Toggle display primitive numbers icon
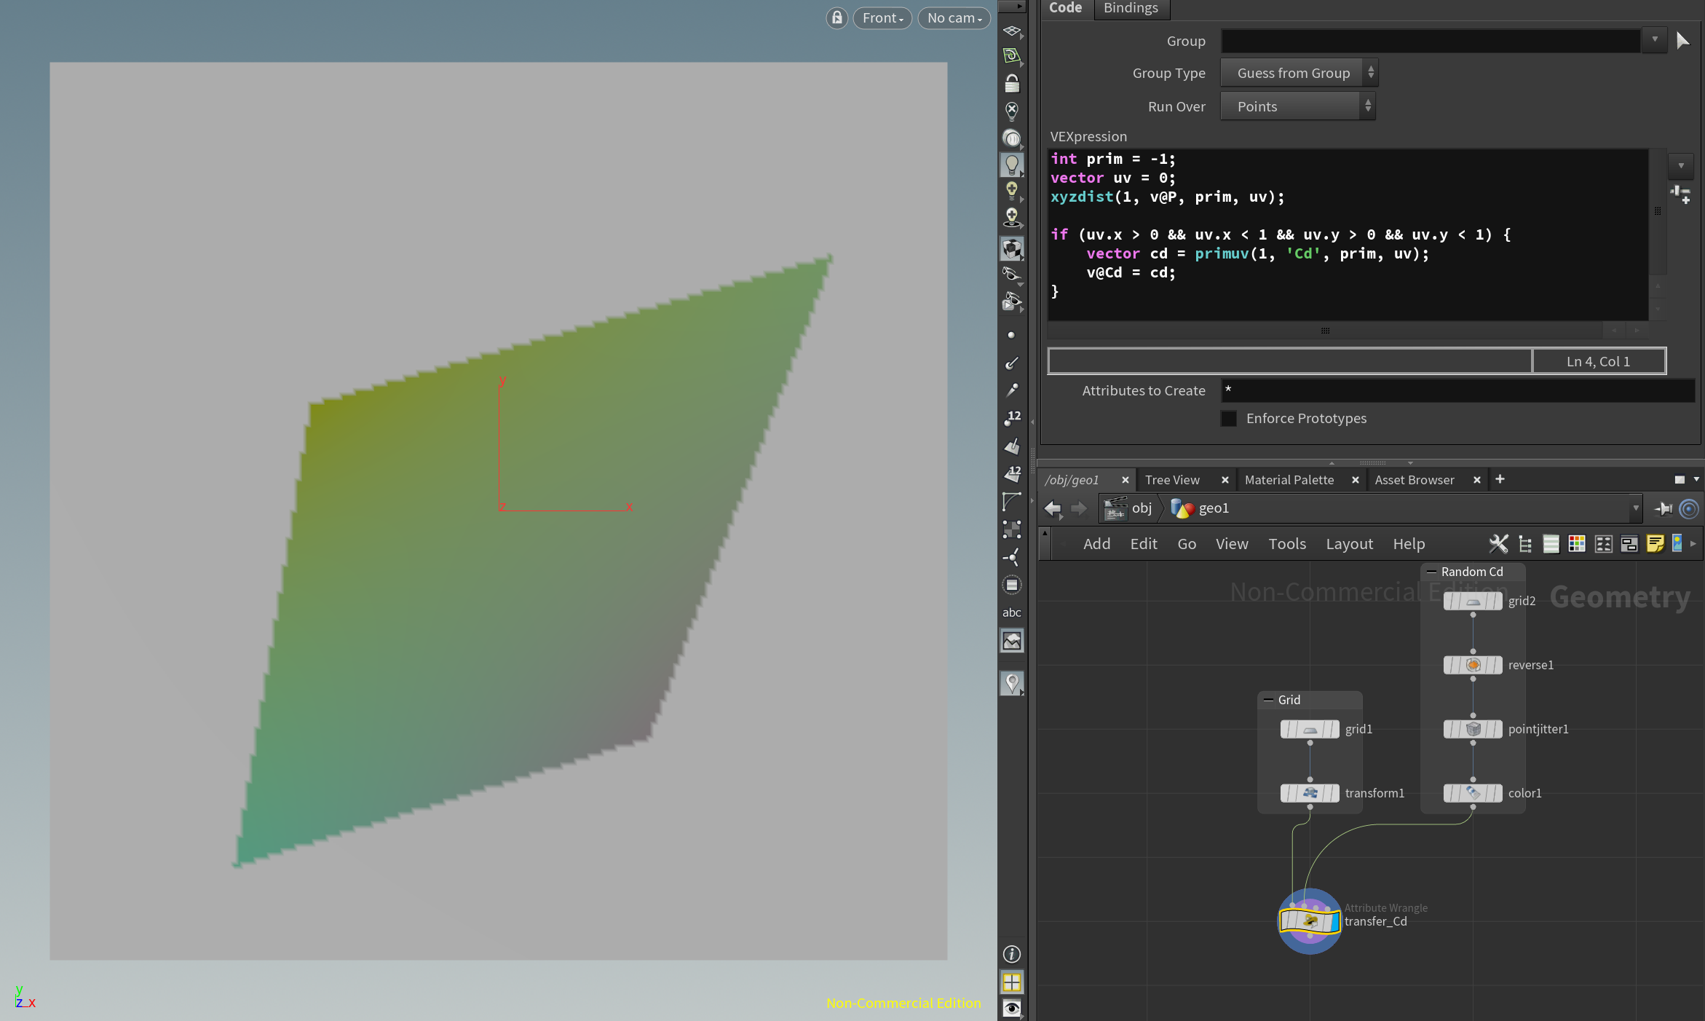This screenshot has height=1021, width=1705. (x=1012, y=473)
